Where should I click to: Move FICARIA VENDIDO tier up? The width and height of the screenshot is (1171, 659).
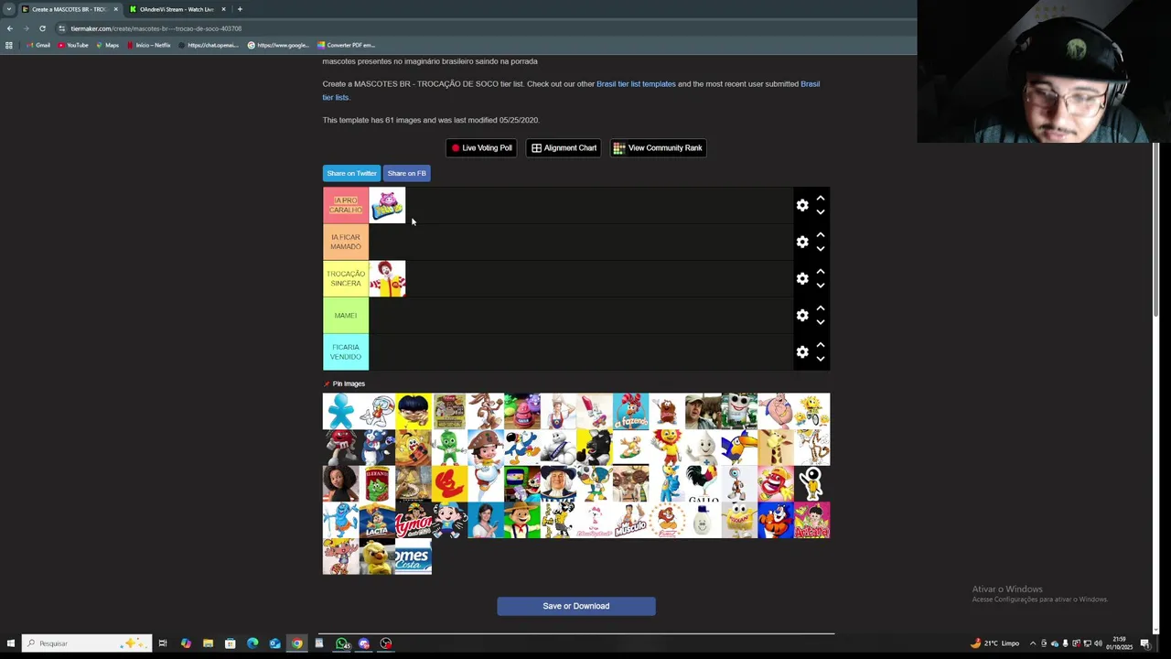coord(821,344)
